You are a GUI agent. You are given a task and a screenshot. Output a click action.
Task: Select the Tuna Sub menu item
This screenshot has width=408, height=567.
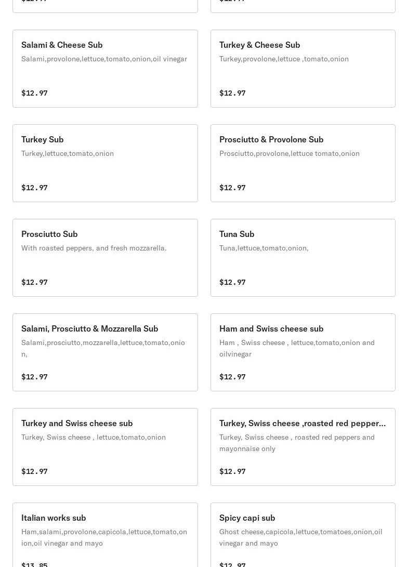point(236,234)
